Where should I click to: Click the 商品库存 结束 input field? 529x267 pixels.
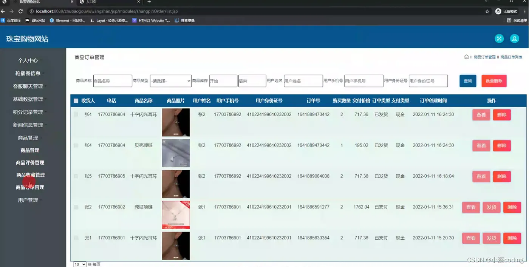tap(252, 81)
